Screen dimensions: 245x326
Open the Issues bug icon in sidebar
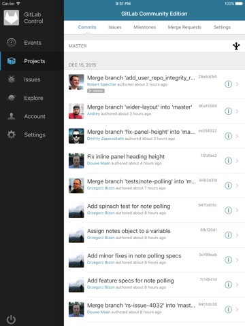[x=12, y=79]
